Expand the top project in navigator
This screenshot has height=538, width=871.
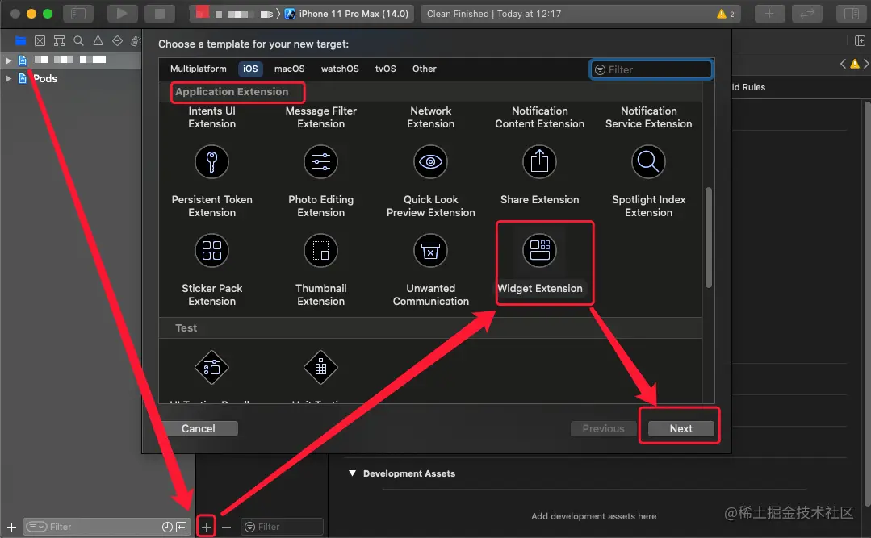[x=8, y=60]
